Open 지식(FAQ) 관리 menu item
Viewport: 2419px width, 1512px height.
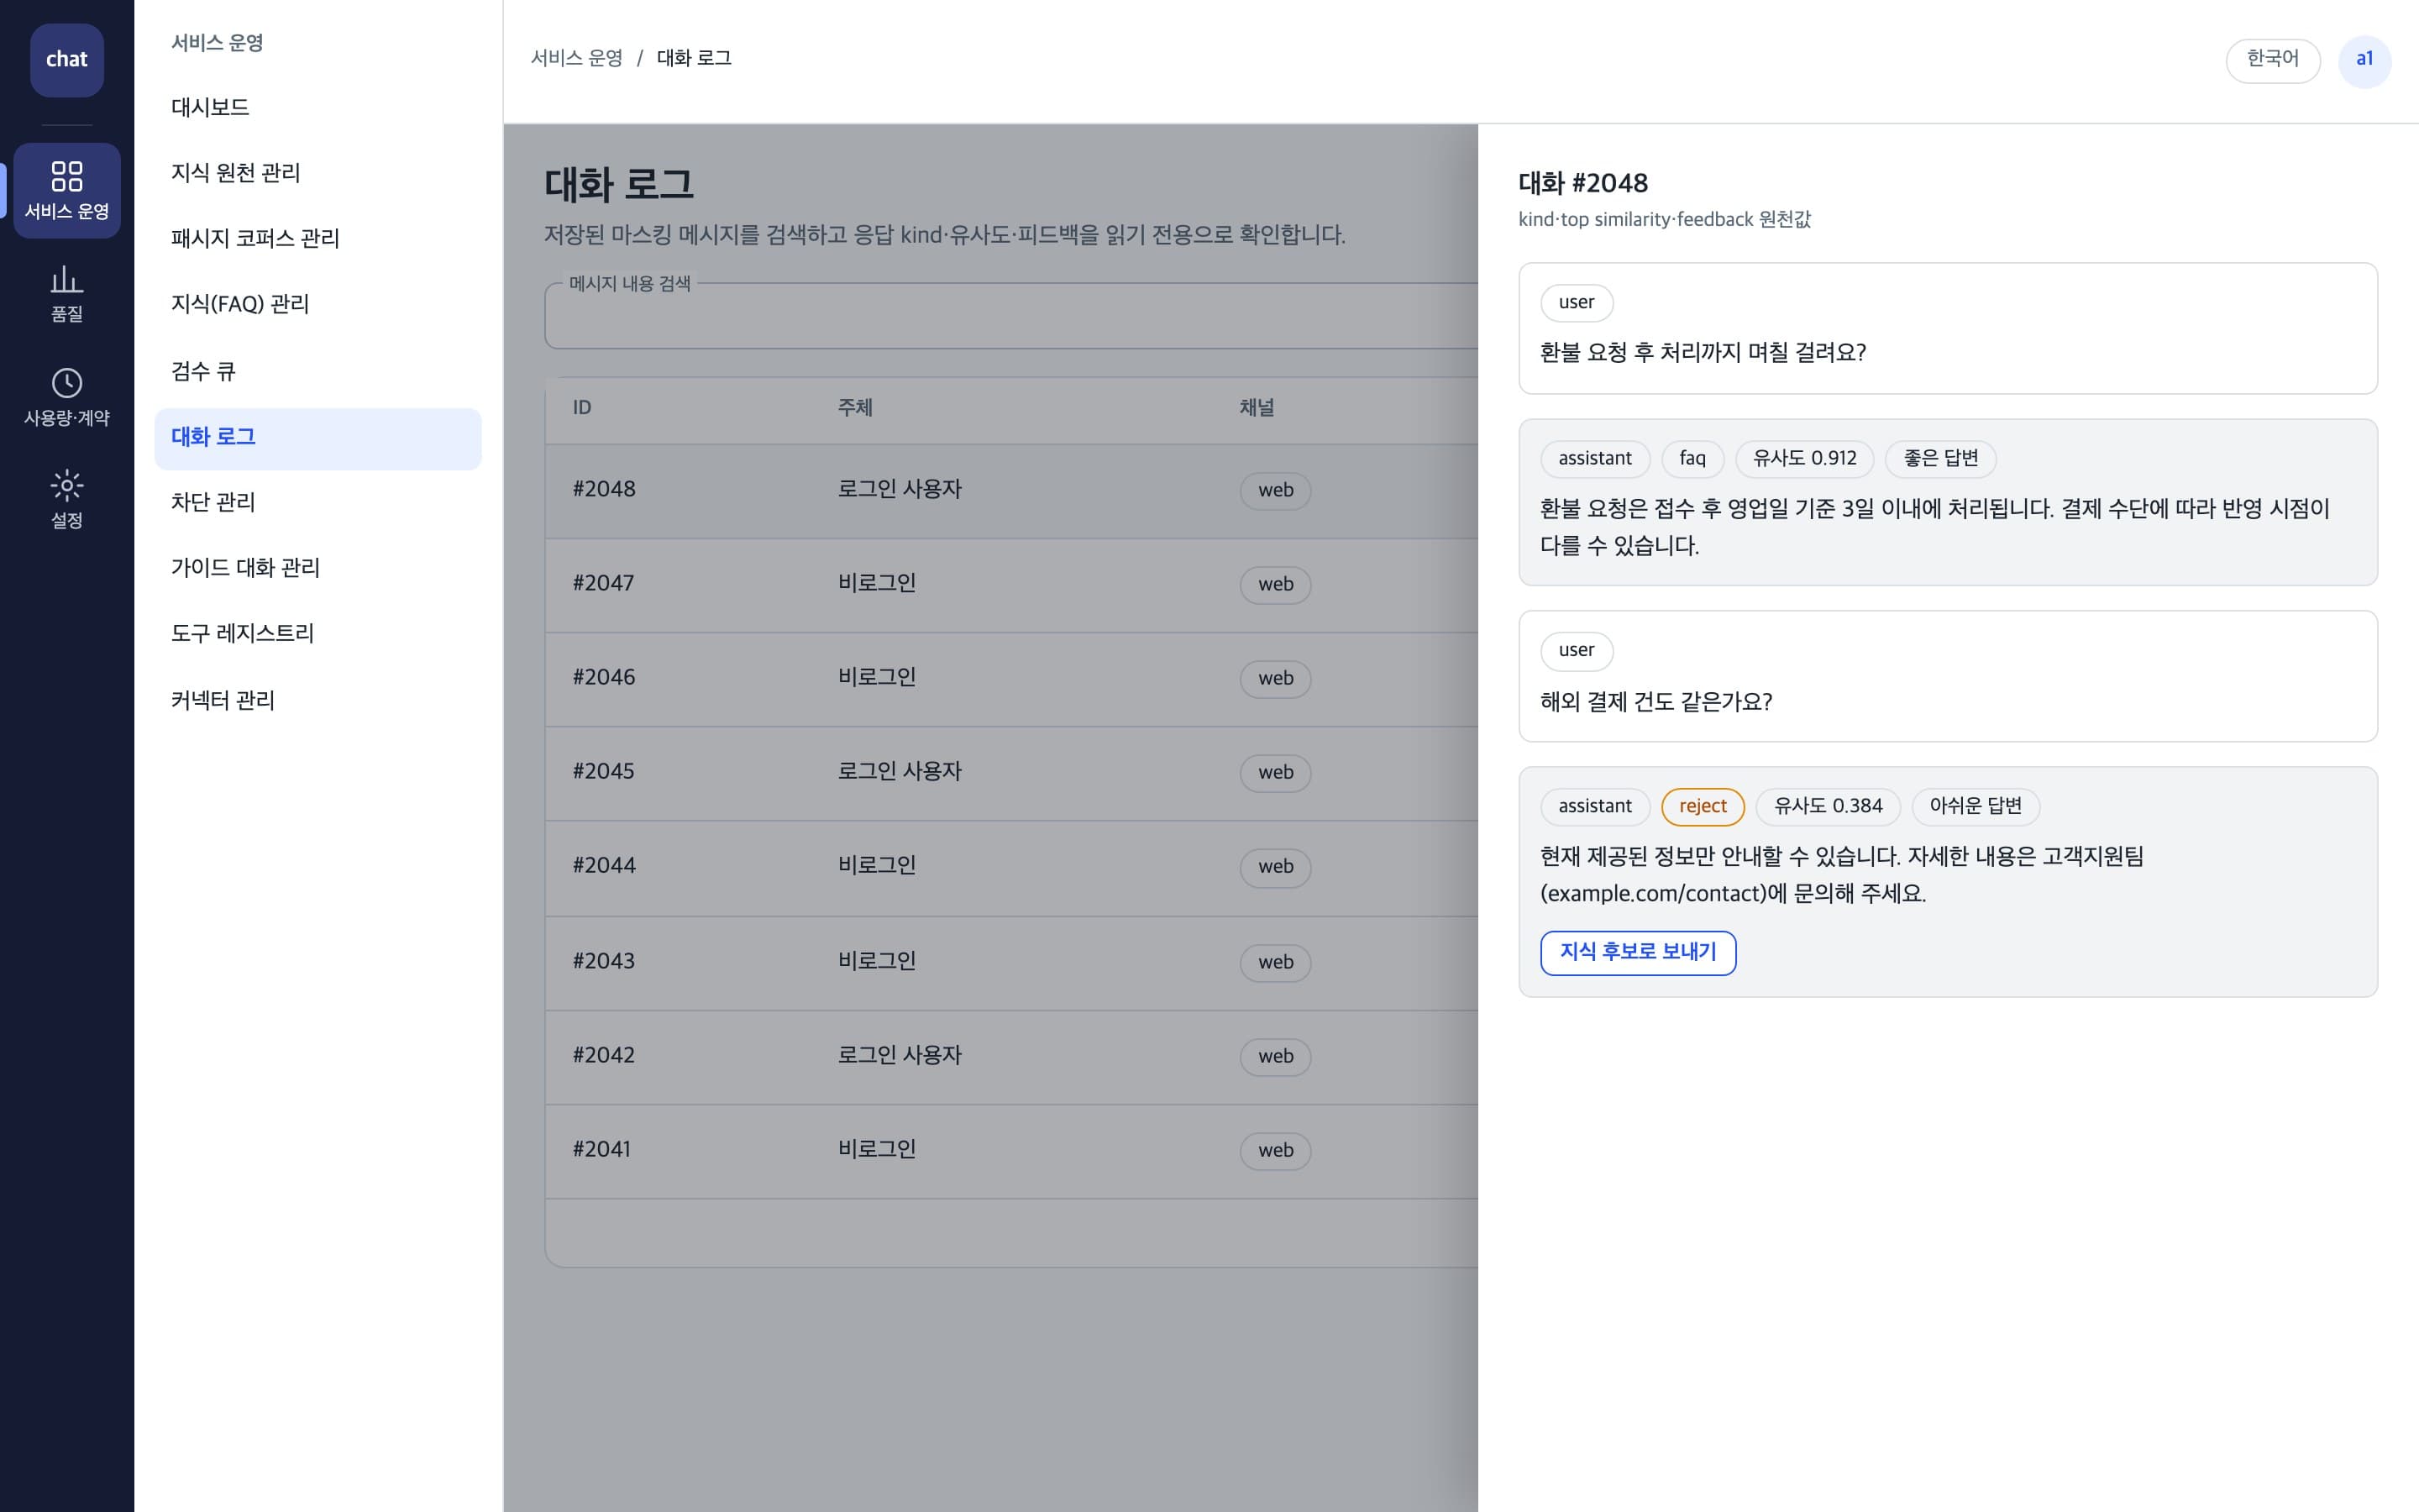(317, 305)
